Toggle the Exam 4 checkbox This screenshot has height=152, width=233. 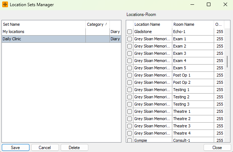(129, 61)
